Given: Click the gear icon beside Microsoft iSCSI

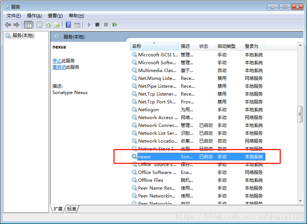Looking at the screenshot, I should click(134, 55).
